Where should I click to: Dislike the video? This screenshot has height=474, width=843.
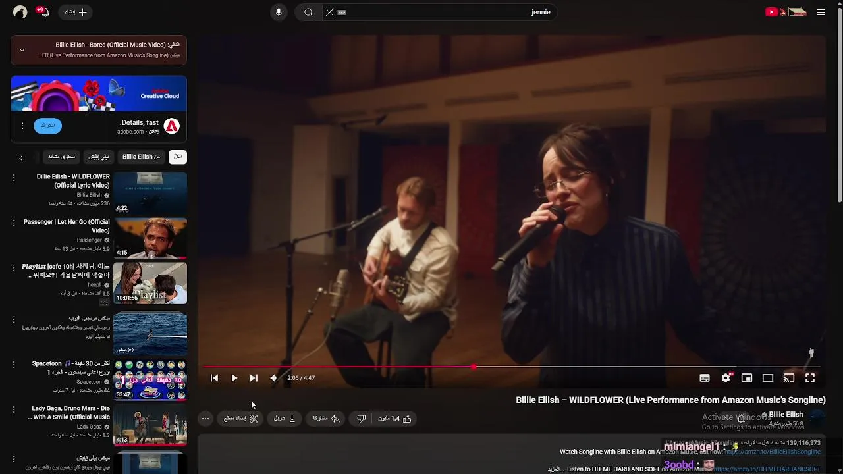click(x=361, y=419)
